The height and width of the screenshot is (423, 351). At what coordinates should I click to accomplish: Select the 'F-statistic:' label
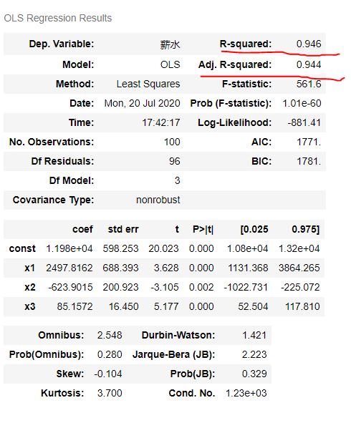coord(247,84)
